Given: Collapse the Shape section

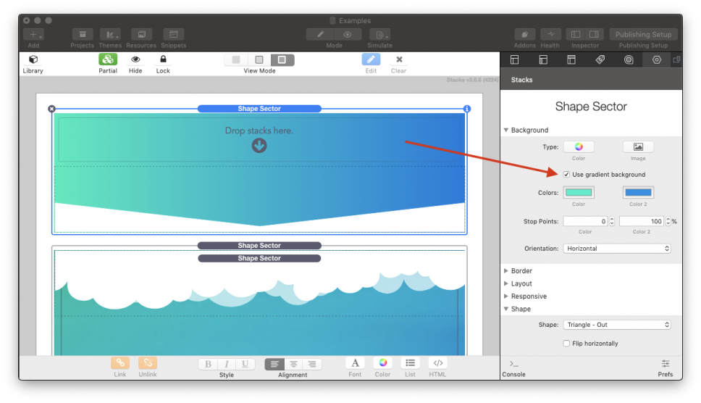Looking at the screenshot, I should pos(506,309).
